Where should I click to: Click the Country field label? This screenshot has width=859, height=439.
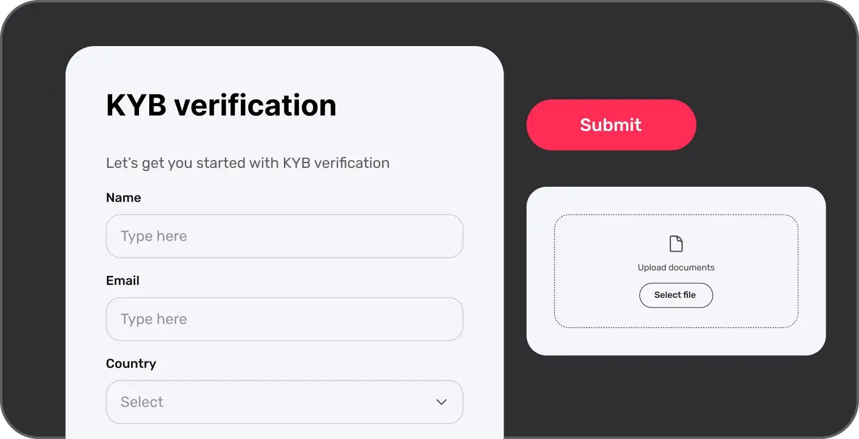131,364
